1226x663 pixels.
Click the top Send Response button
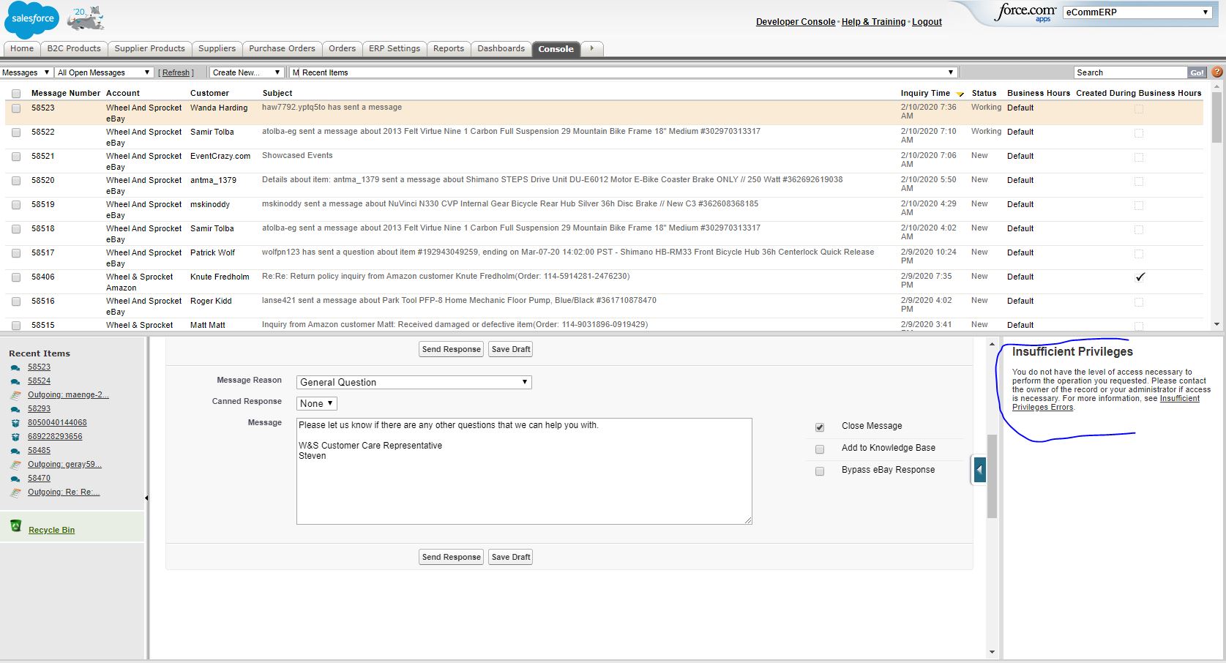click(x=452, y=349)
